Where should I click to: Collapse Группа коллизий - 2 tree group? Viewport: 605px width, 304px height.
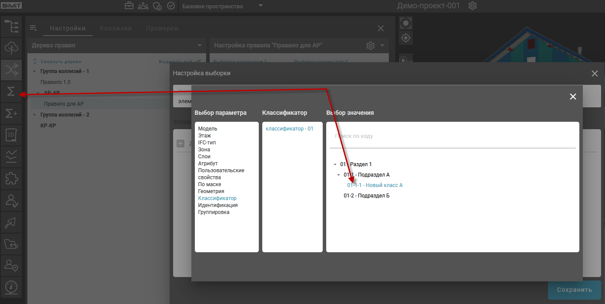35,115
